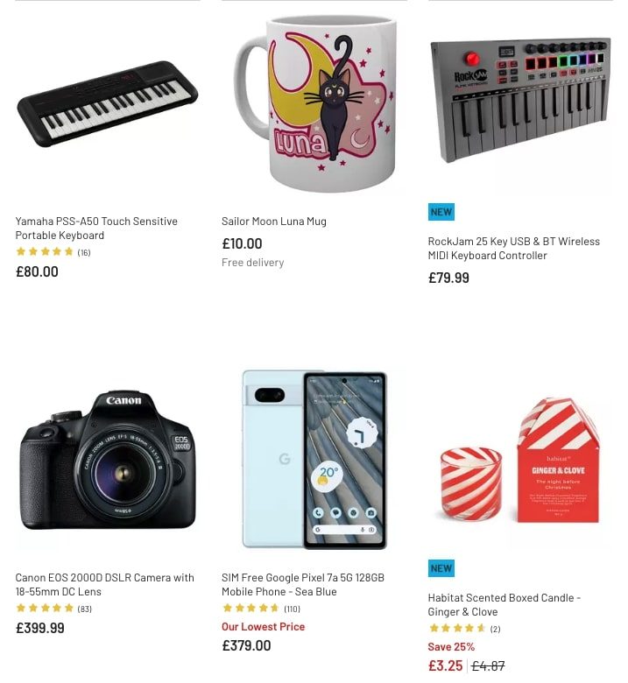Click SIM Free Google Pixel 7a title link
Screen dimensions: 628x683
point(303,585)
